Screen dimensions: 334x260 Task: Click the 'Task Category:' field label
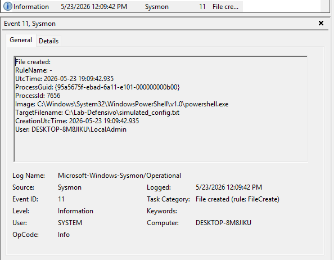[x=168, y=199]
